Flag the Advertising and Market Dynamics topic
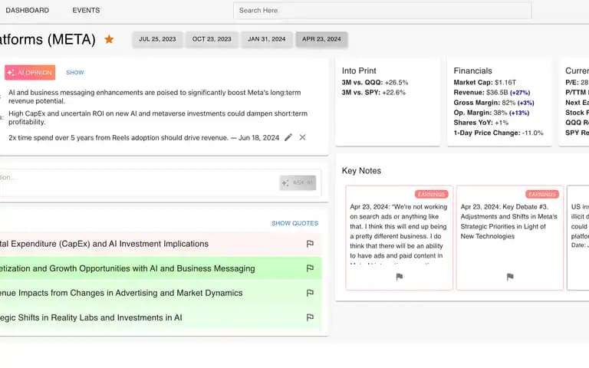The image size is (589, 368). [310, 293]
